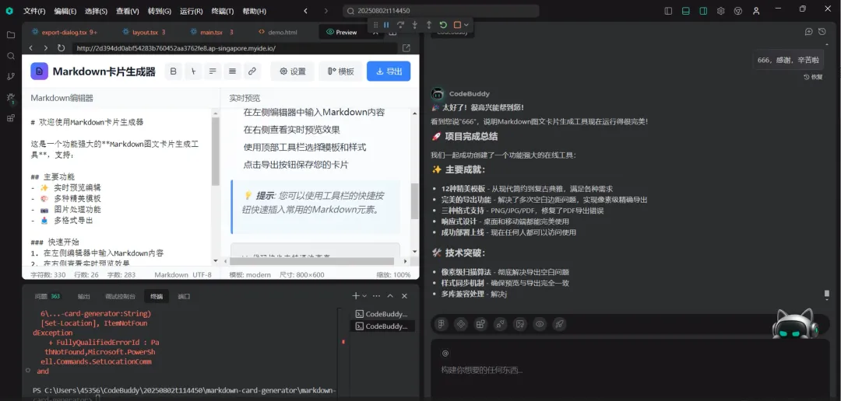Add new terminal with plus icon
The image size is (841, 401).
click(x=355, y=296)
